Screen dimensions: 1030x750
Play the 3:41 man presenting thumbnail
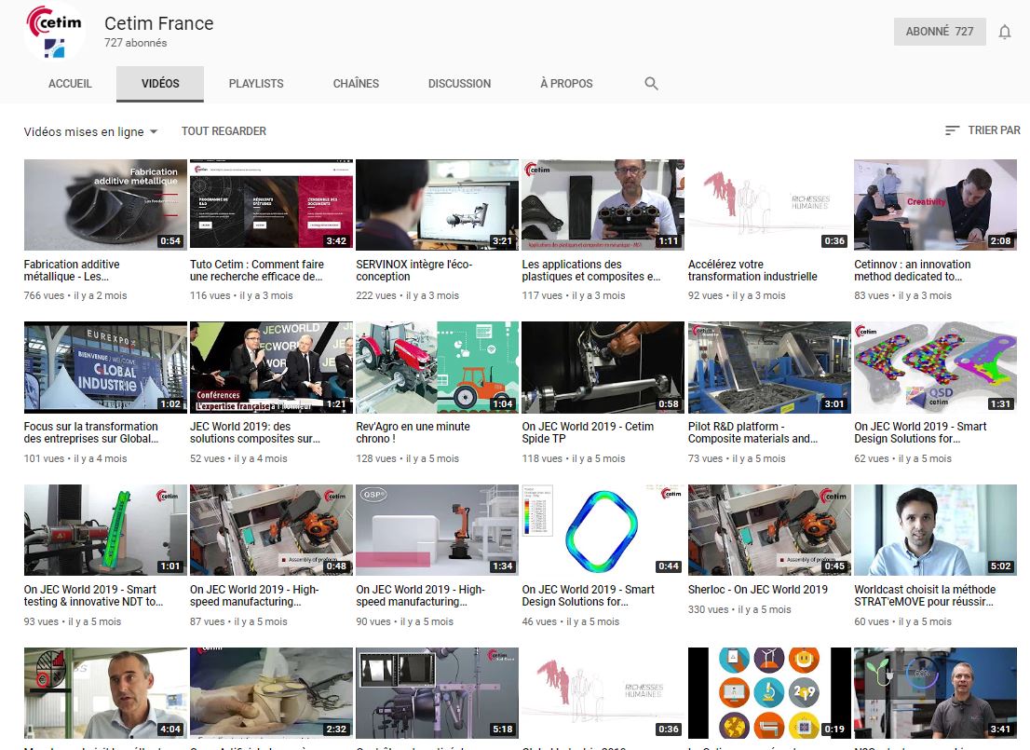click(935, 693)
